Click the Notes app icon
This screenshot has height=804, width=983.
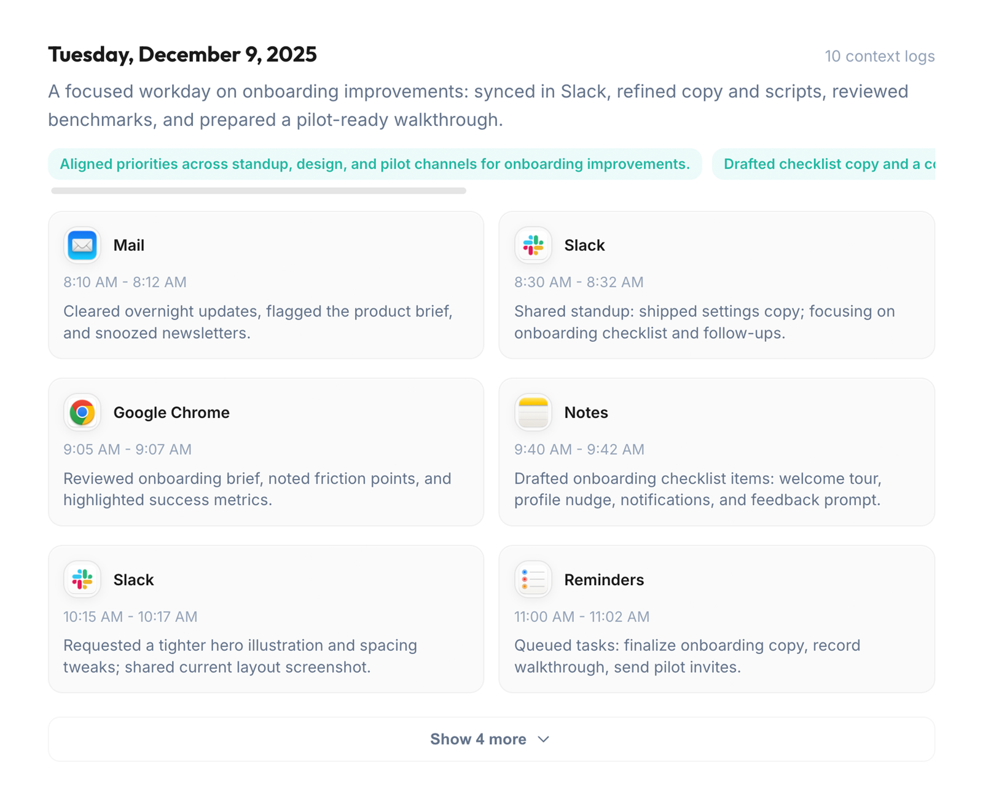tap(533, 412)
